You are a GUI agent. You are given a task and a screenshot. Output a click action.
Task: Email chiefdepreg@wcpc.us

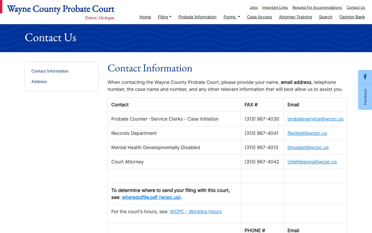click(x=312, y=162)
